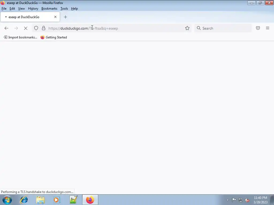Open the Help menu
Image resolution: width=274 pixels, height=205 pixels.
pyautogui.click(x=74, y=9)
